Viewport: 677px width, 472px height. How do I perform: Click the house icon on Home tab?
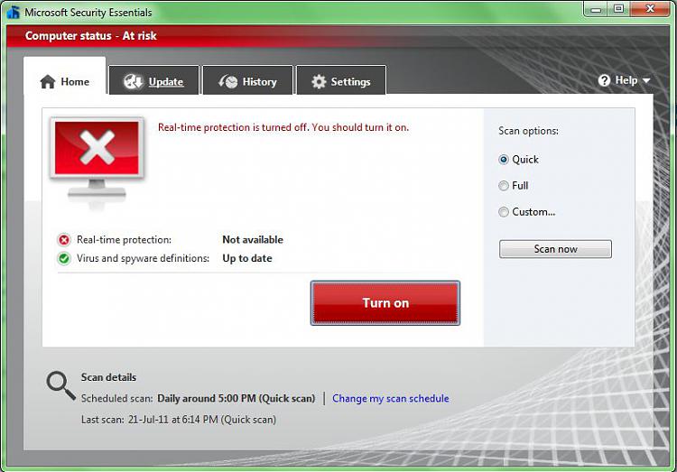coord(48,81)
